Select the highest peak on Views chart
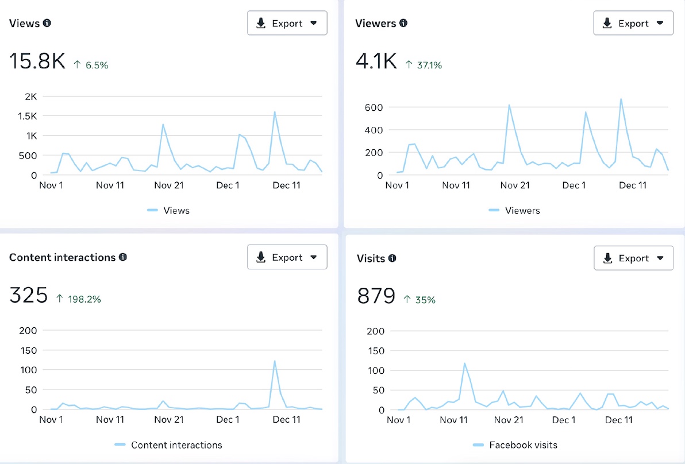The width and height of the screenshot is (685, 464). click(x=275, y=112)
